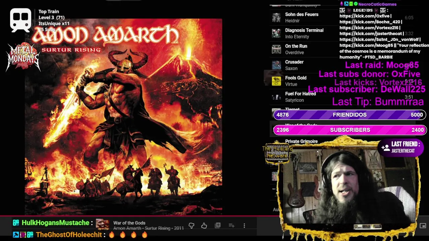The height and width of the screenshot is (241, 429).
Task: Select Sohn des Feuers album thumbnail
Action: pyautogui.click(x=276, y=17)
